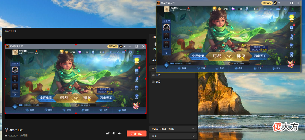
Task: Open the player avatar profile in screen-cast window
Action: 167,9
